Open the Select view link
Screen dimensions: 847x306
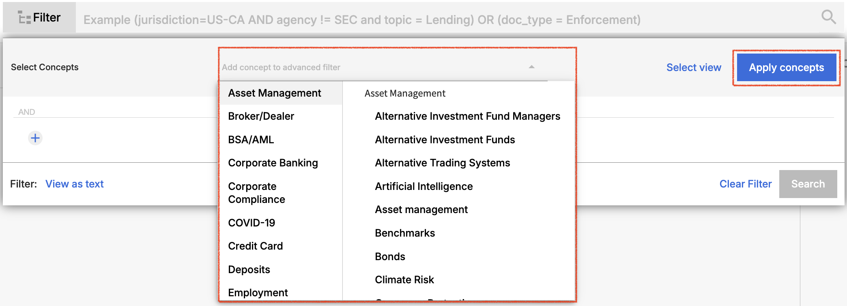click(x=694, y=67)
